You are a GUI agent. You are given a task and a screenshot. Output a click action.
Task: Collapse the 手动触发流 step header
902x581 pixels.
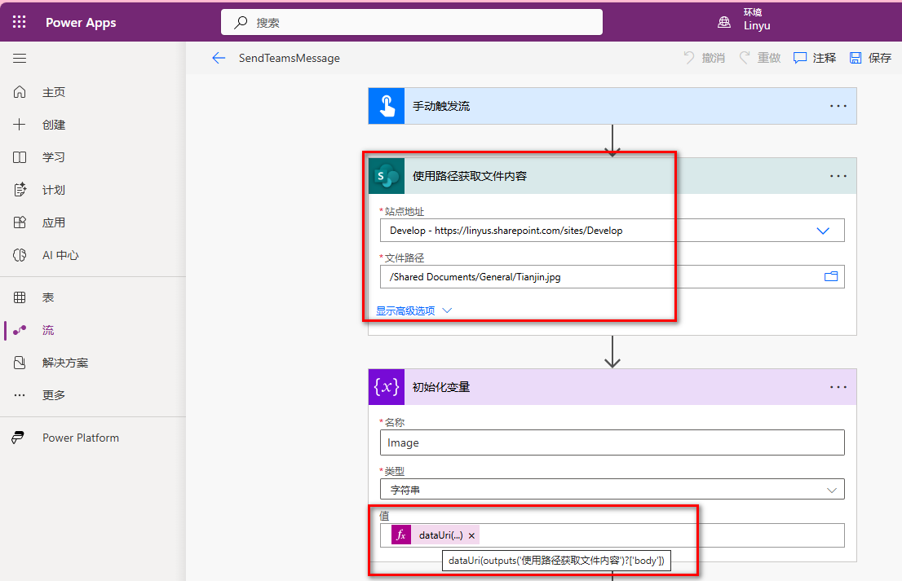point(612,106)
